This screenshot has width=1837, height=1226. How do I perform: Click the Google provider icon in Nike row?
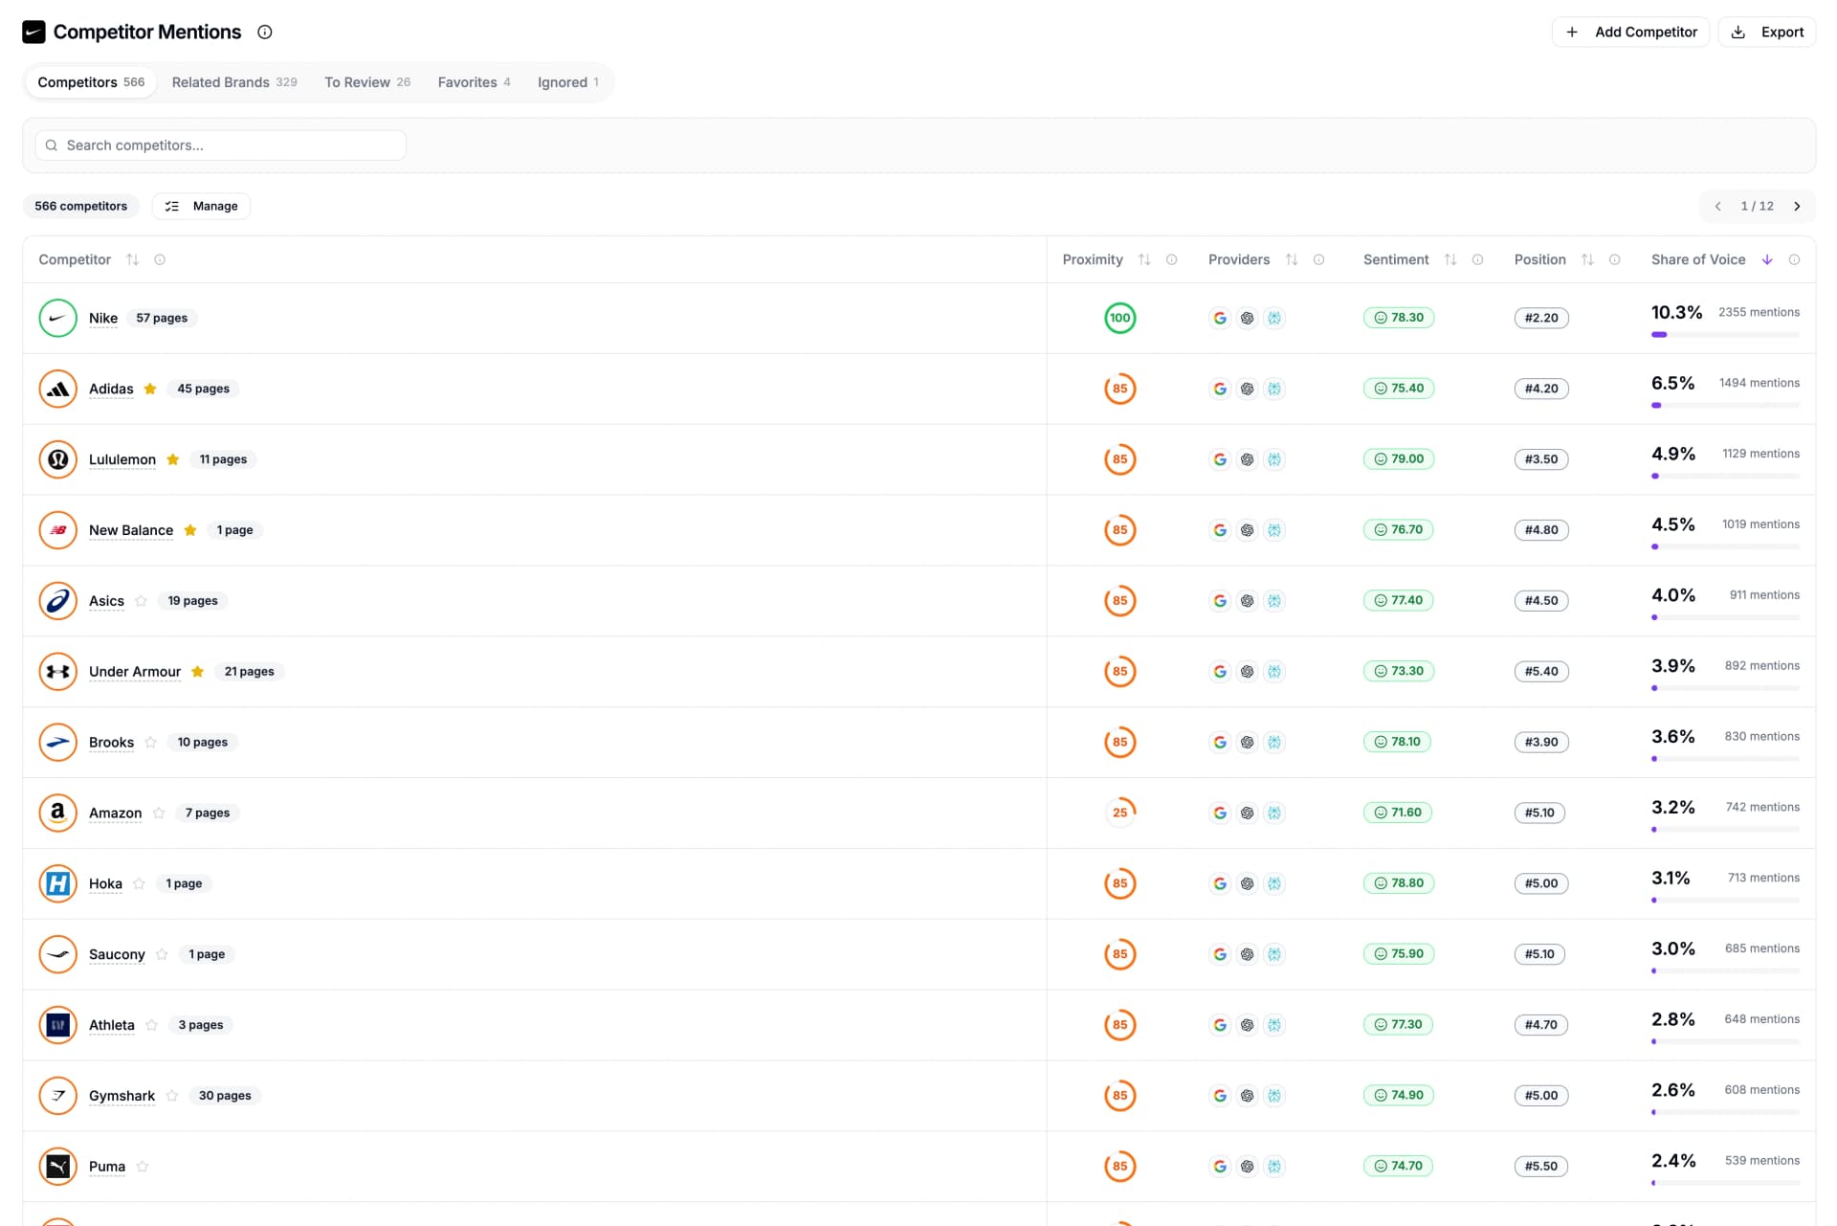tap(1220, 318)
